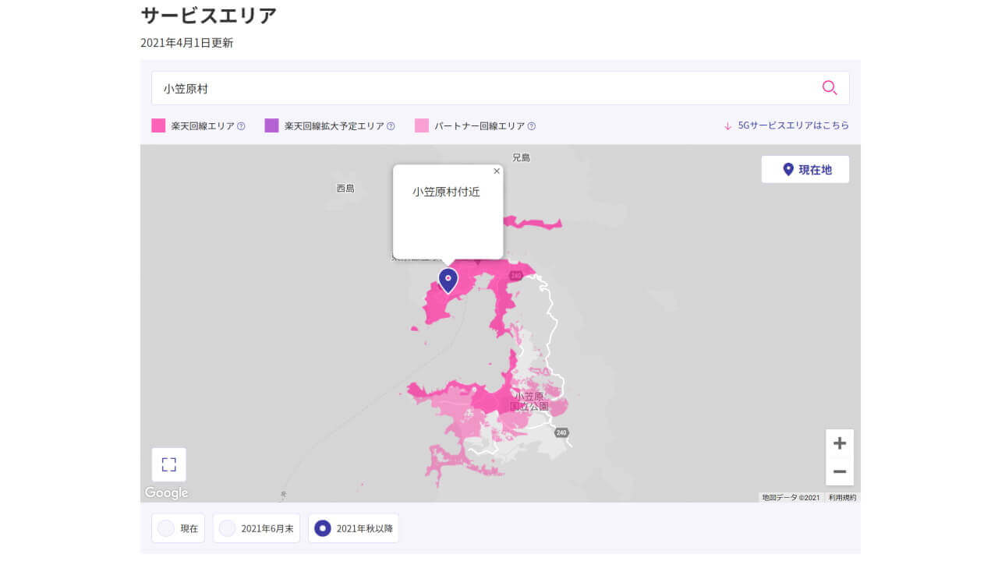Close the 小笠原村付近 info popup
Screen dimensions: 998x561
tap(496, 171)
